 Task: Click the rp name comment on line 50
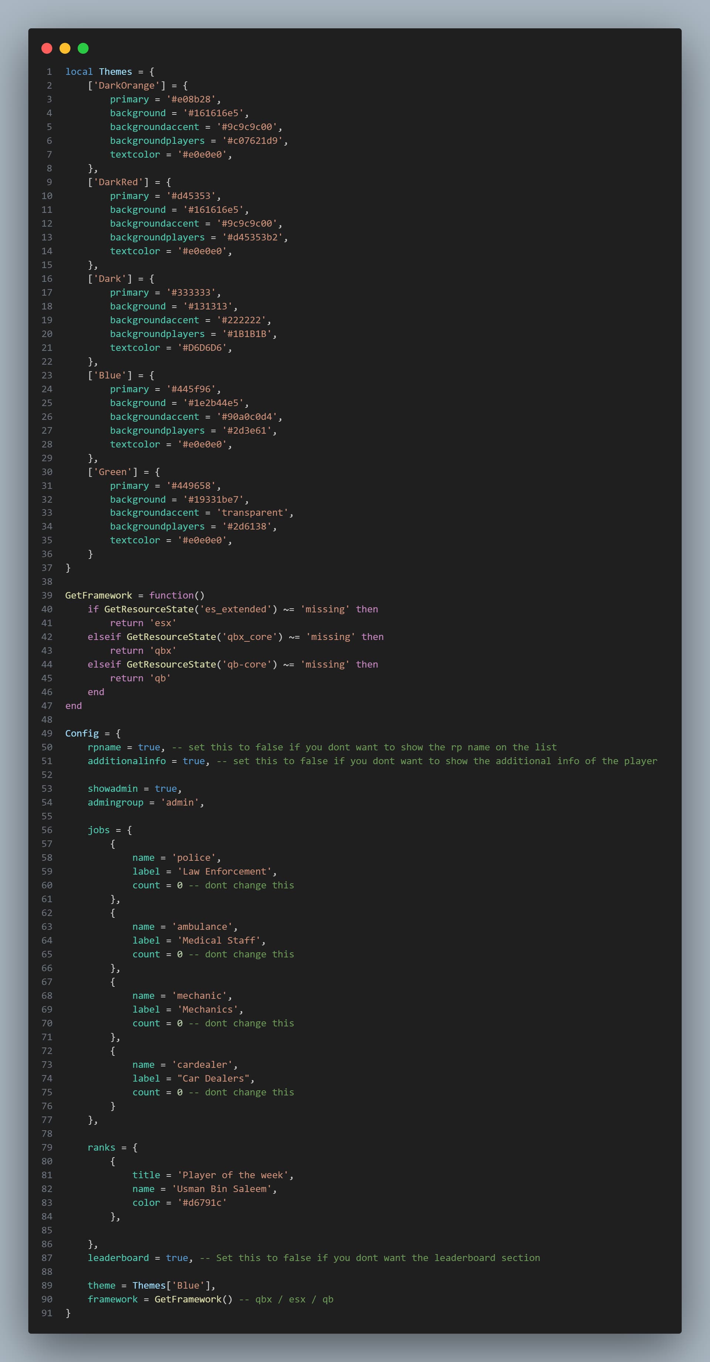click(x=365, y=747)
